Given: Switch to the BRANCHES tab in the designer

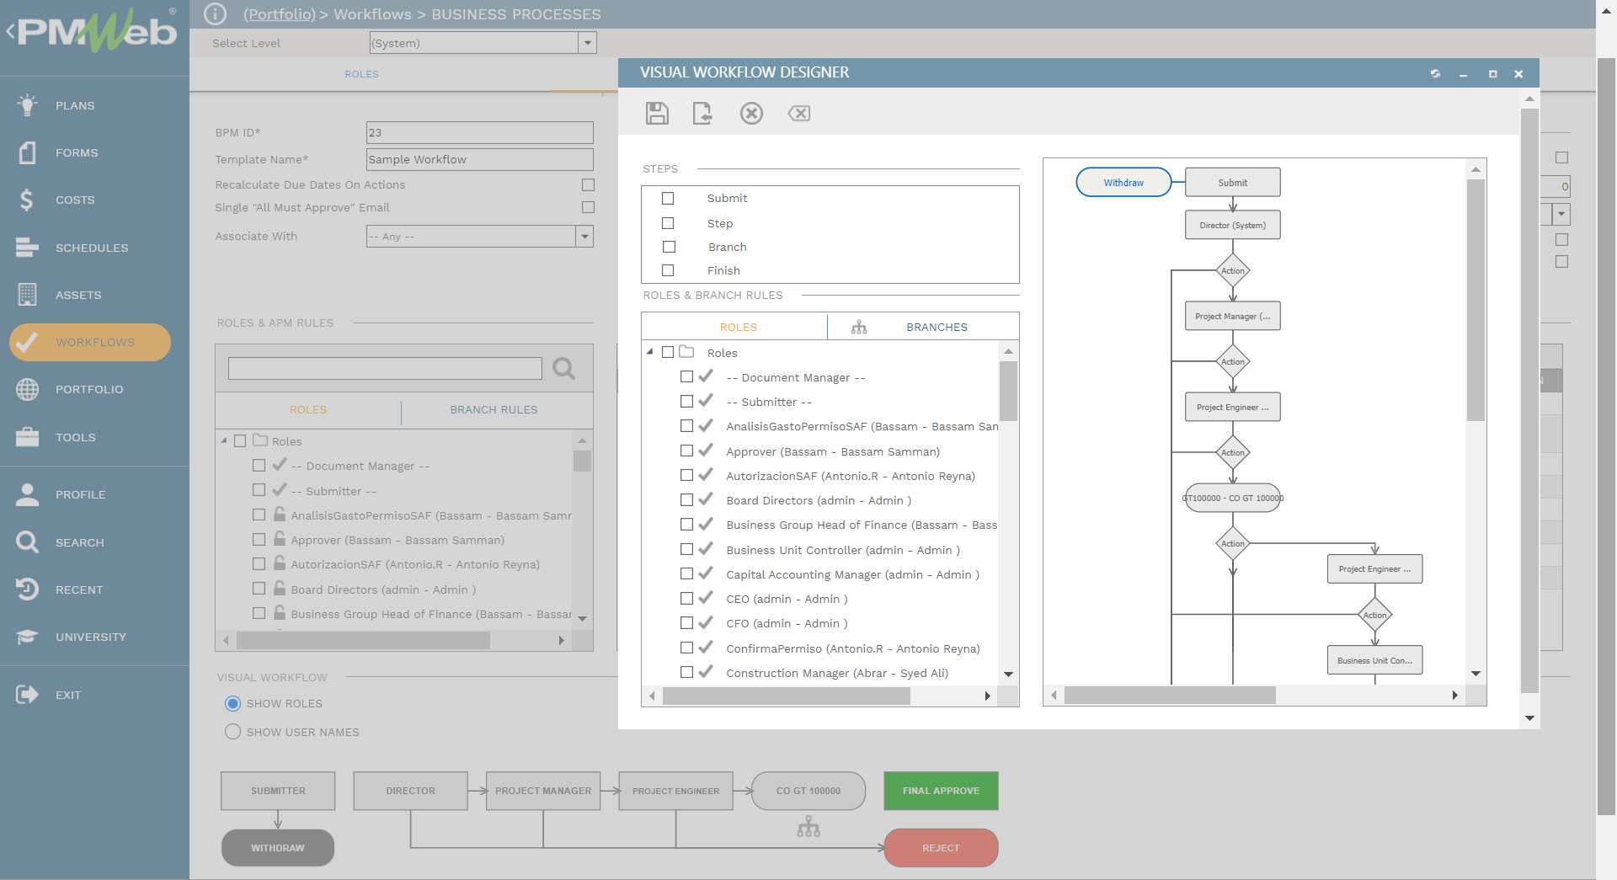Looking at the screenshot, I should point(937,327).
